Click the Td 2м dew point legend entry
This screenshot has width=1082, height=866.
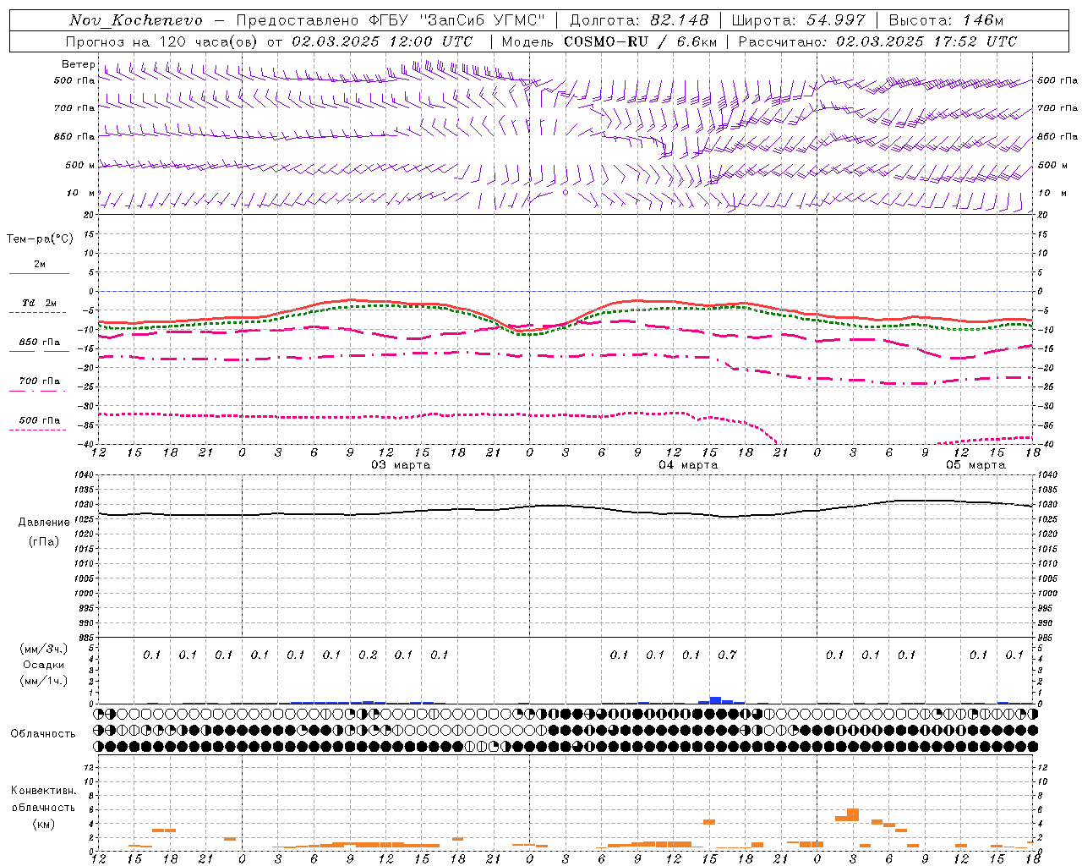point(40,303)
